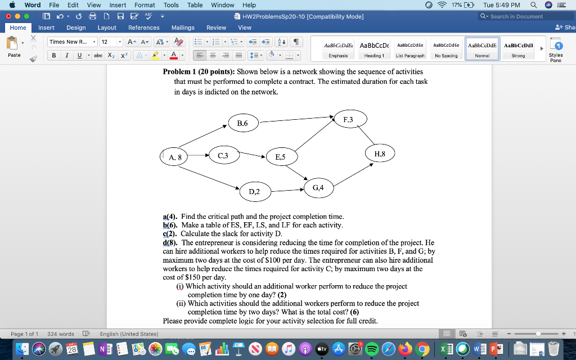Apply the red font color swatch
Image resolution: width=576 pixels, height=360 pixels.
(x=174, y=56)
